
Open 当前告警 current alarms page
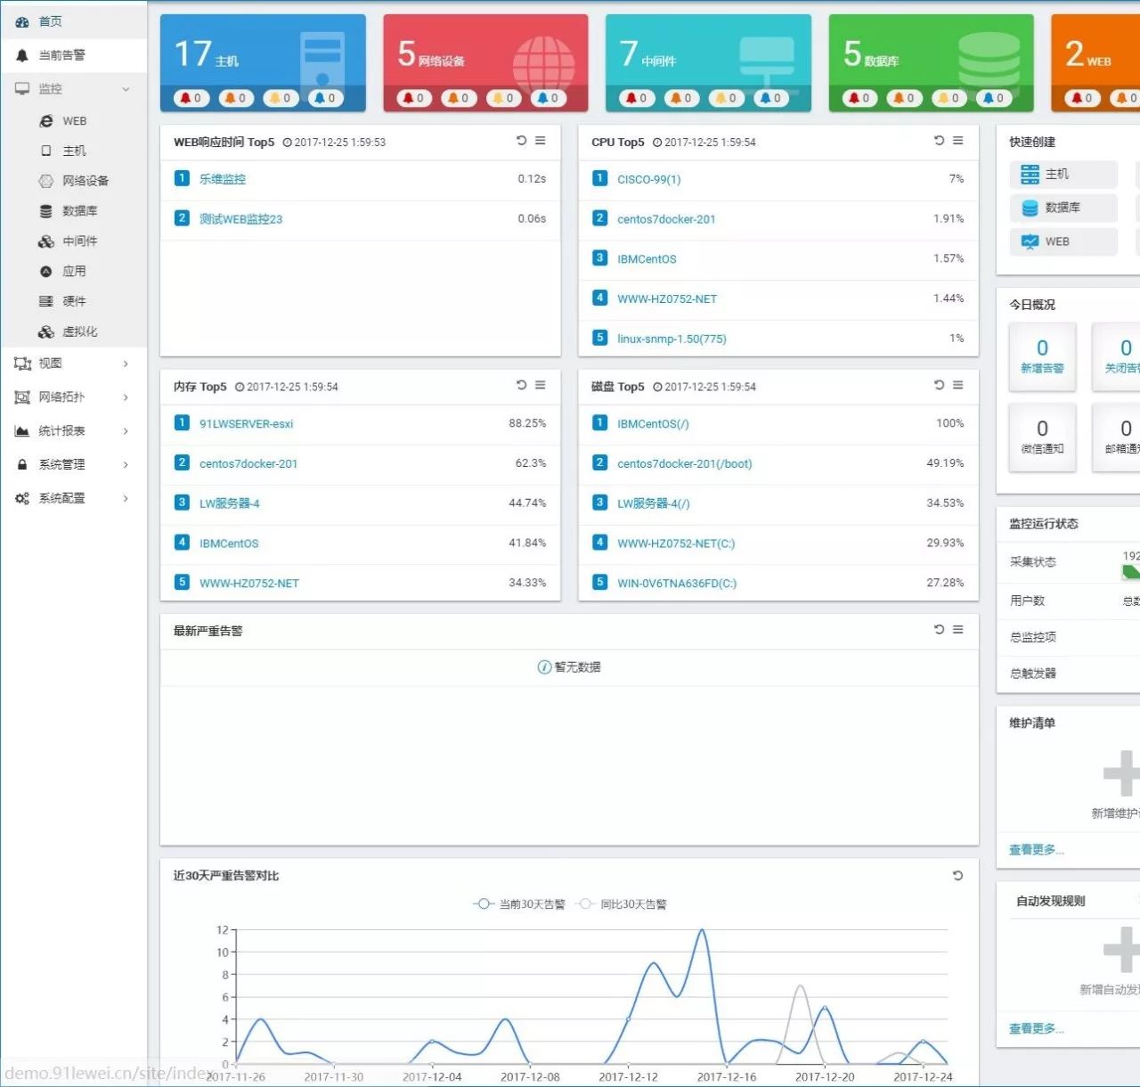click(73, 55)
